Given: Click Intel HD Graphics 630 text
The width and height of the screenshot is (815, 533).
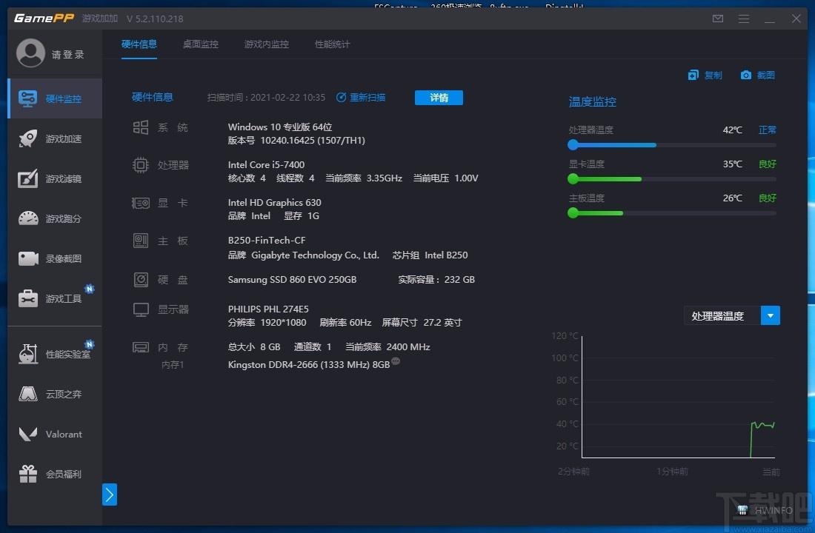Looking at the screenshot, I should [274, 203].
